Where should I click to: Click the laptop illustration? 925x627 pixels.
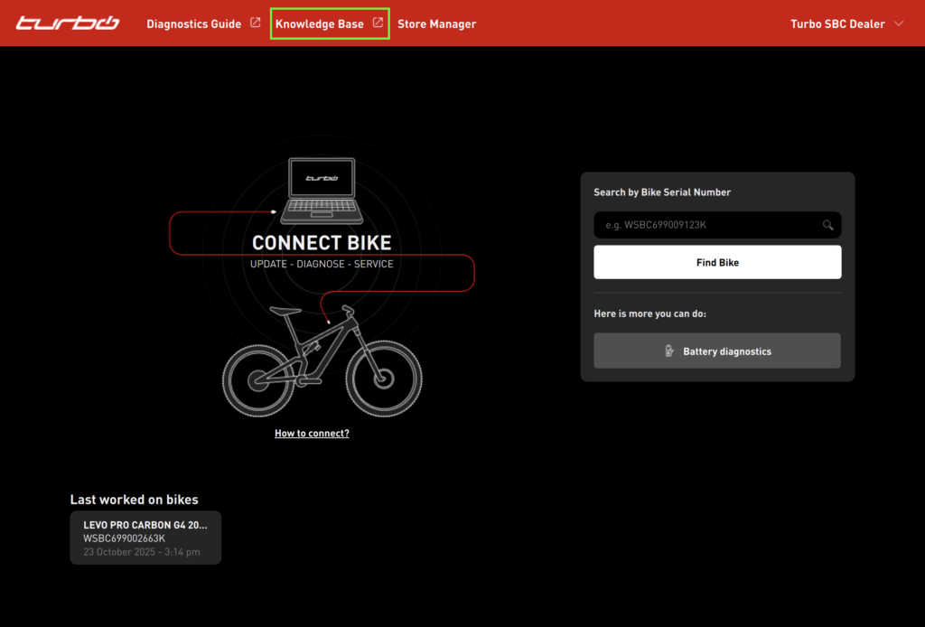[322, 192]
